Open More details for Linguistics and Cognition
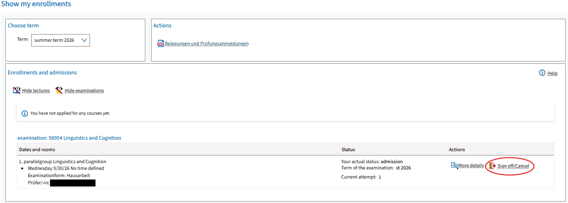 pos(471,166)
